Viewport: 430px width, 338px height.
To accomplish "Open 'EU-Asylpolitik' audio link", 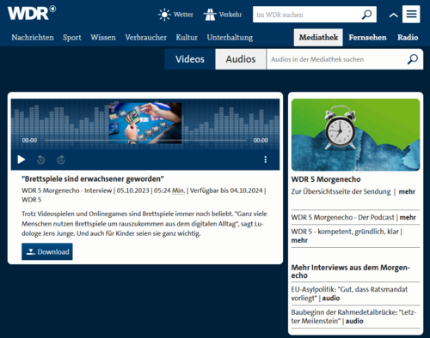I will [x=349, y=293].
